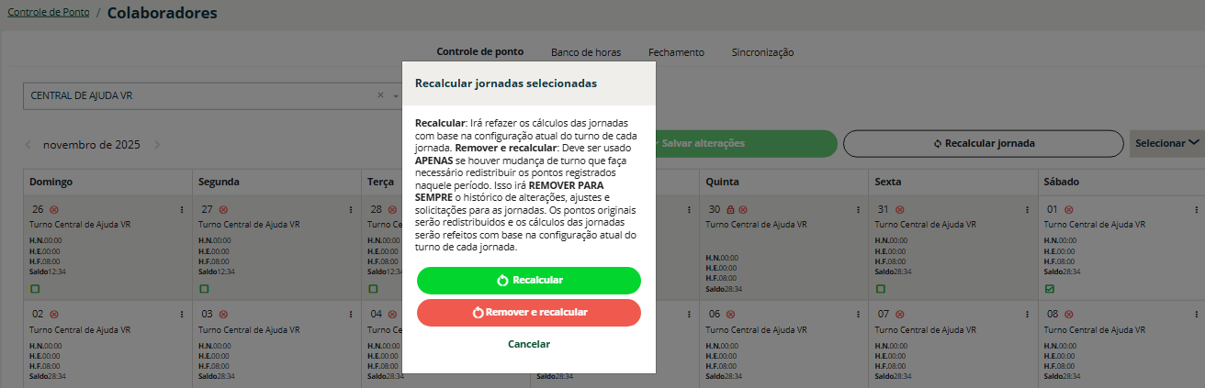Tick the checkbox for Domingo day 26
The width and height of the screenshot is (1205, 388).
[x=35, y=289]
